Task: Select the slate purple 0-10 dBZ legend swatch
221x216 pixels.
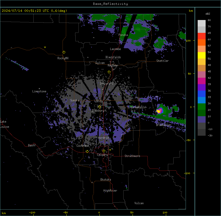Action: pos(202,120)
